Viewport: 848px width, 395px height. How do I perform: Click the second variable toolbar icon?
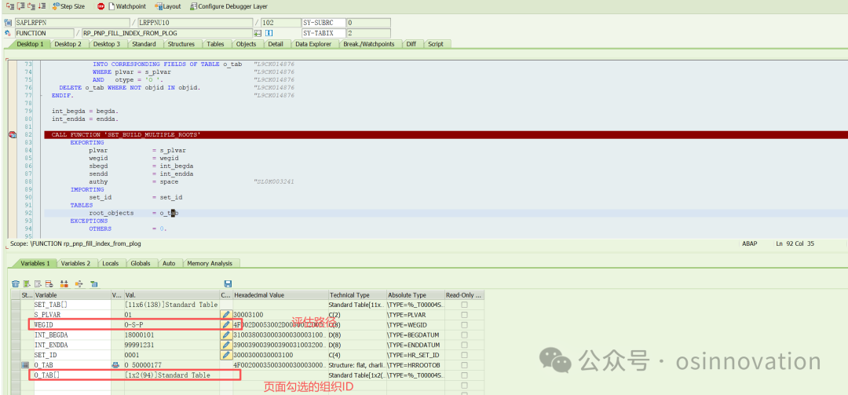click(x=27, y=283)
